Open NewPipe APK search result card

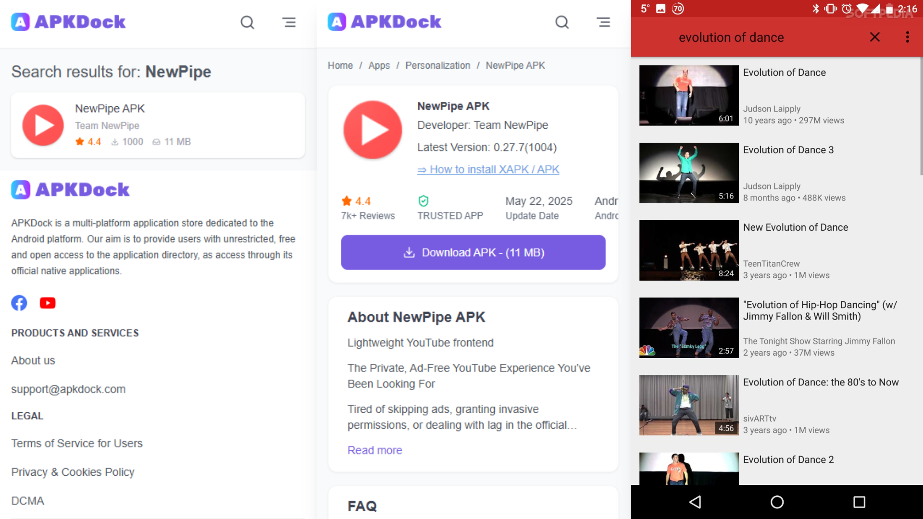click(158, 125)
